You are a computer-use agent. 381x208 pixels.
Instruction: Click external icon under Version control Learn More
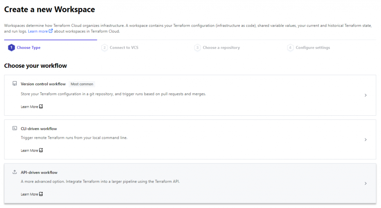coord(41,106)
